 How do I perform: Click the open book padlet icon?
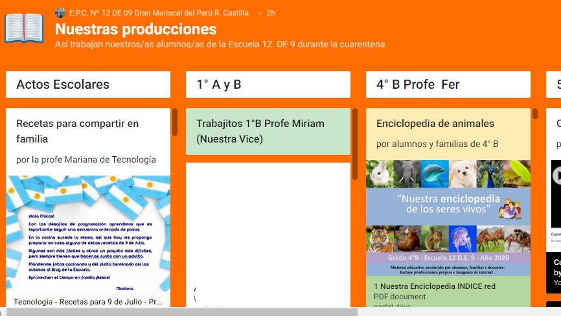click(24, 29)
